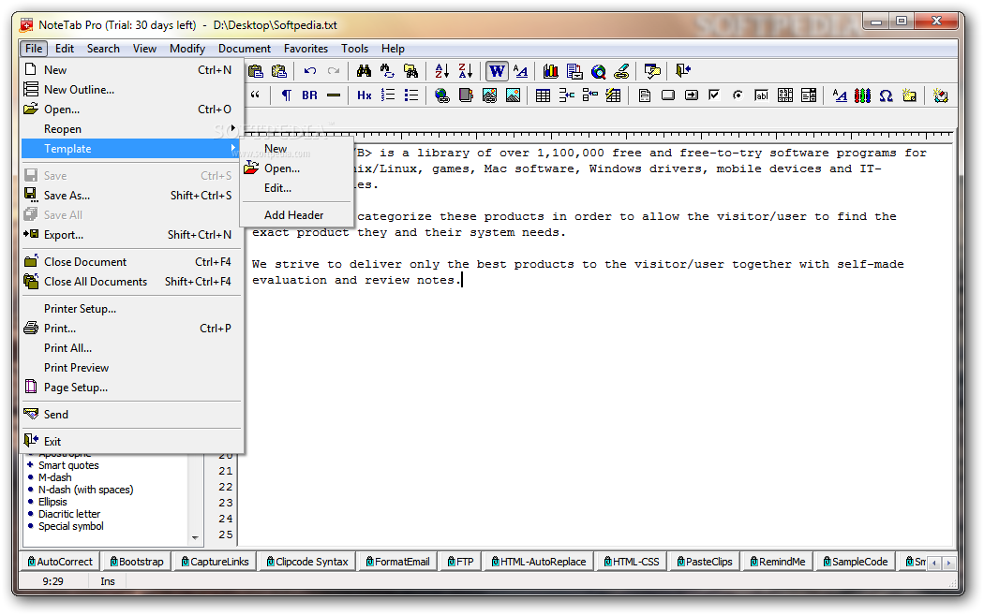Open Search Disk folder-binoculars icon

[411, 71]
